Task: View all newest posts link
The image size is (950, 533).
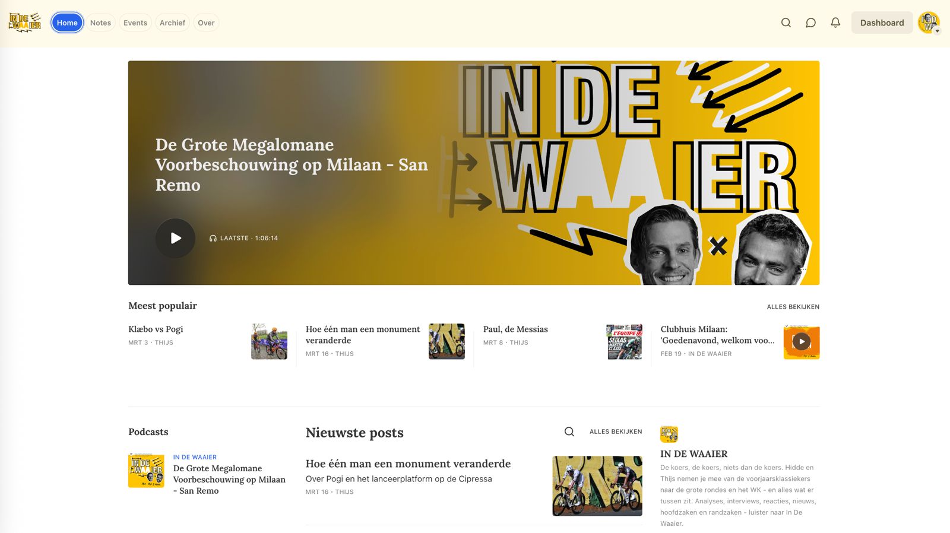Action: pyautogui.click(x=616, y=432)
